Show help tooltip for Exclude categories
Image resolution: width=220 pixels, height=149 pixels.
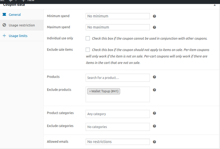[154, 126]
